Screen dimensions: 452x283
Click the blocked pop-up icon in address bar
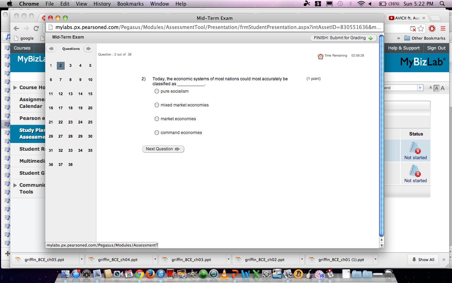[413, 28]
